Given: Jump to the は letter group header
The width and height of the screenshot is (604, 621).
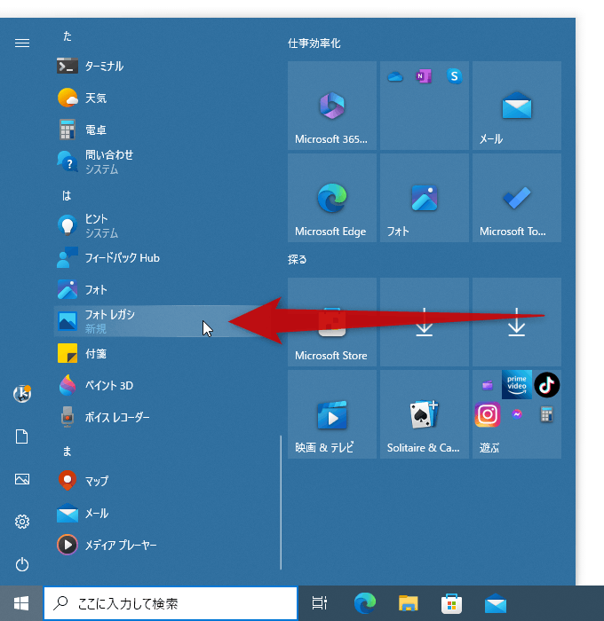Looking at the screenshot, I should [x=67, y=196].
